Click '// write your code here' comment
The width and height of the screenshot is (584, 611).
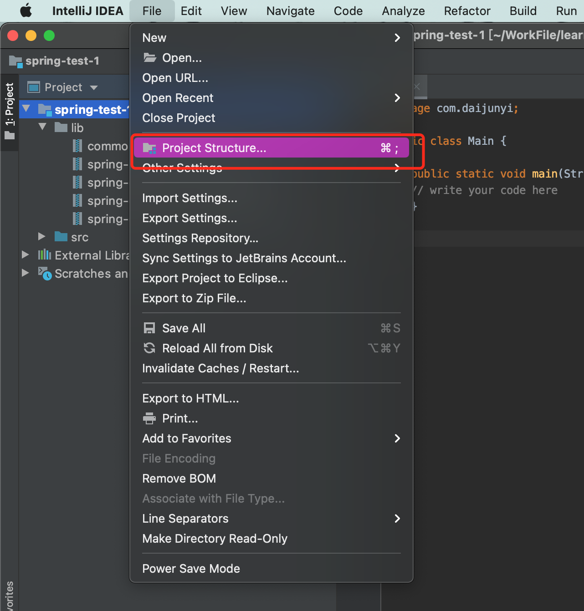[x=486, y=190]
